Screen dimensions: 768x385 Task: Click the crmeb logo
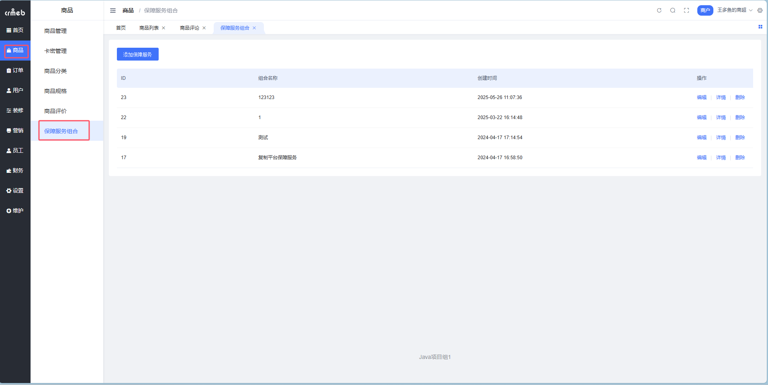pos(15,12)
